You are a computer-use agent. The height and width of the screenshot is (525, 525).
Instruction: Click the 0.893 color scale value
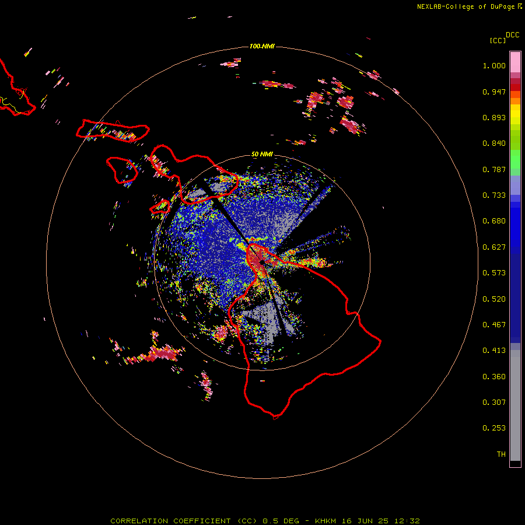pos(494,117)
